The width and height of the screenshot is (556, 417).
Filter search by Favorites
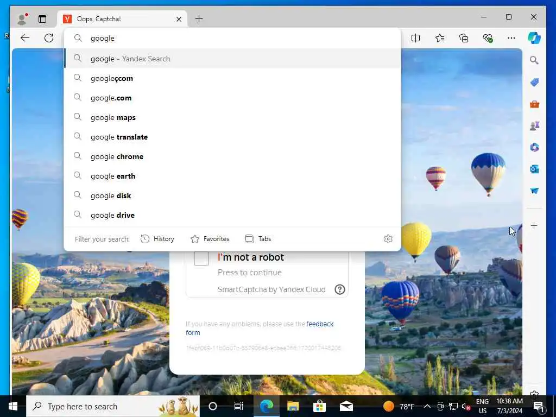click(210, 239)
